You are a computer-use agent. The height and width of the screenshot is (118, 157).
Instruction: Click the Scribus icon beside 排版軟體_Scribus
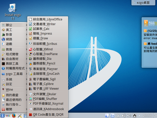tap(30, 44)
